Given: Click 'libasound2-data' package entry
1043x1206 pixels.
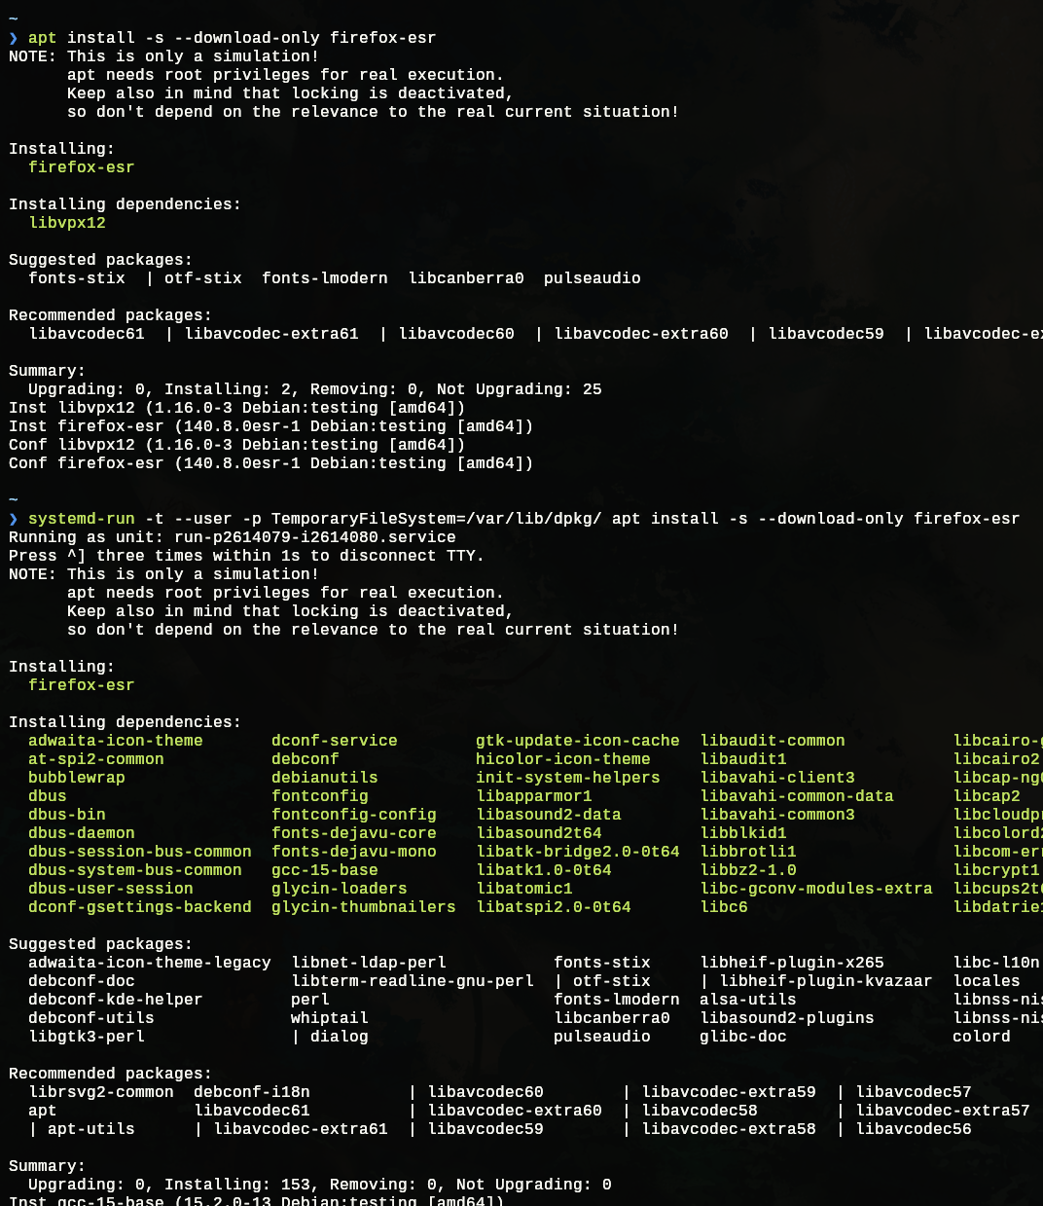Looking at the screenshot, I should coord(549,815).
